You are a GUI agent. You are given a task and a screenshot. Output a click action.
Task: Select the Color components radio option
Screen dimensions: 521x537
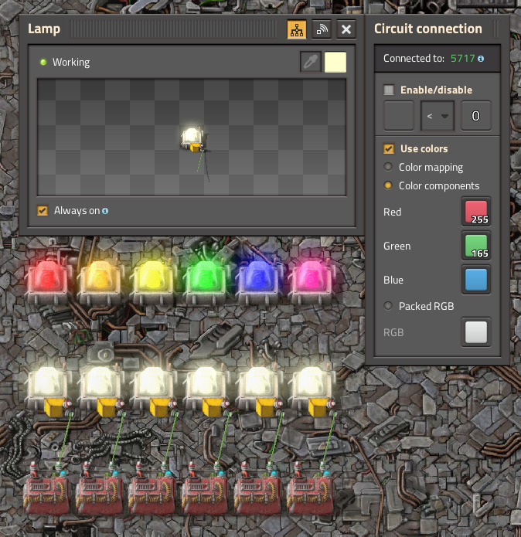click(388, 185)
